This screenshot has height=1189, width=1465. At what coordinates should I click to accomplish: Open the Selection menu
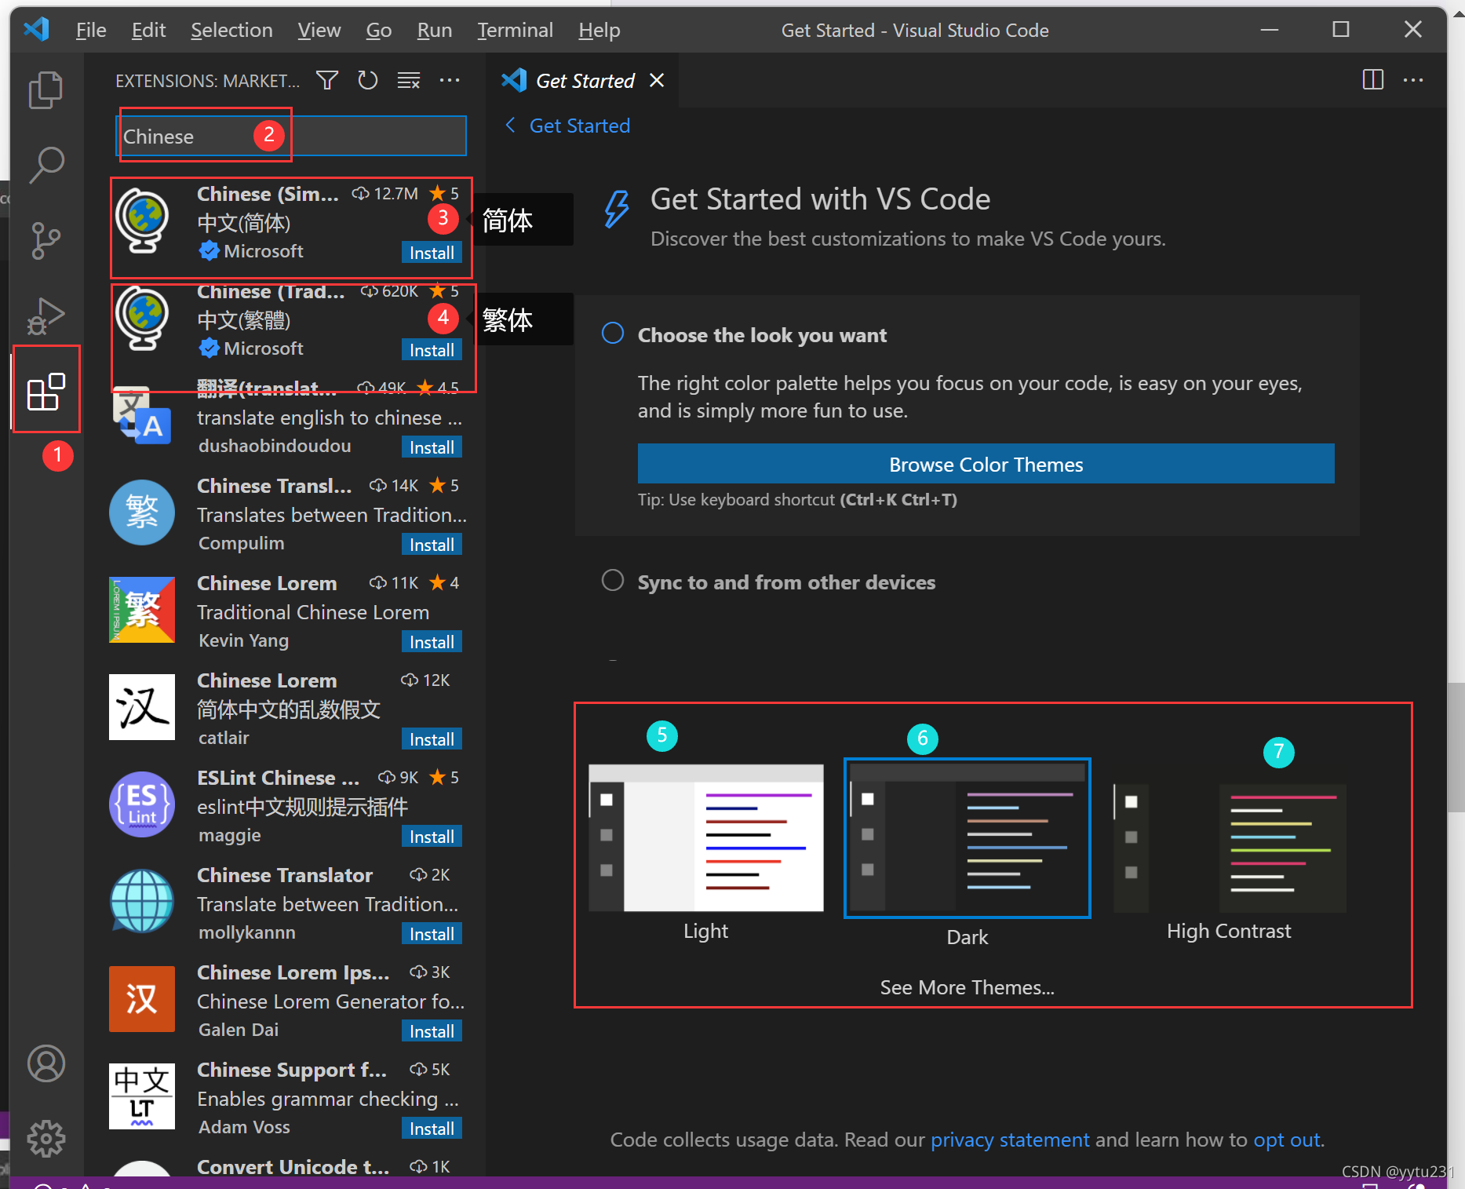(231, 30)
